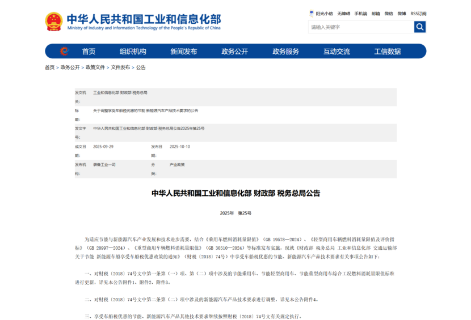
Task: Open the 微信 link in top bar
Action: (389, 13)
